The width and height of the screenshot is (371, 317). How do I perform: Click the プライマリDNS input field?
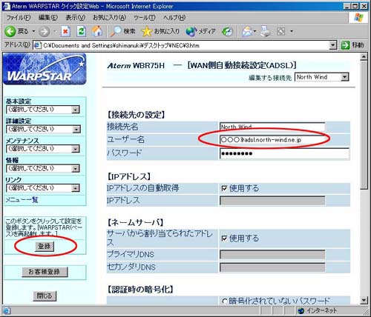tap(272, 255)
